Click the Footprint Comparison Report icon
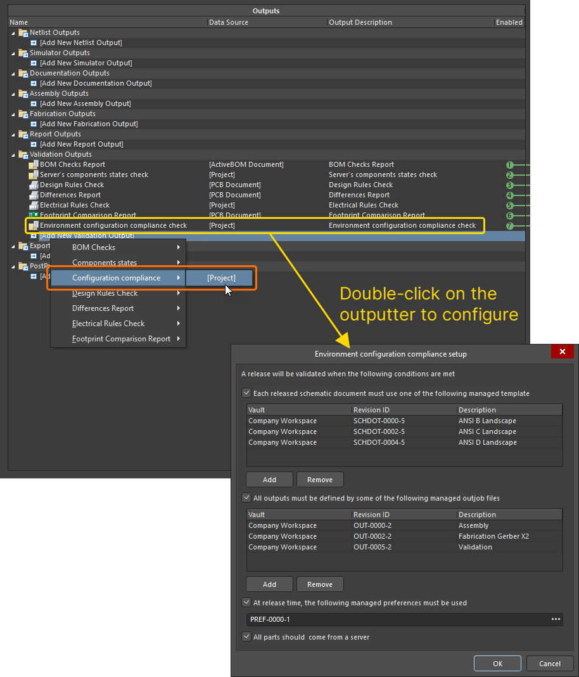This screenshot has width=579, height=677. (33, 215)
